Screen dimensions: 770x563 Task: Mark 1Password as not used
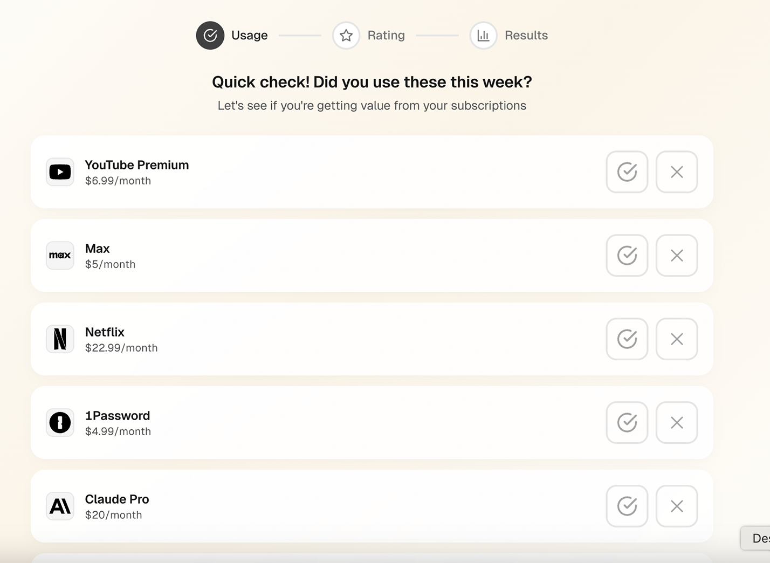[677, 423]
